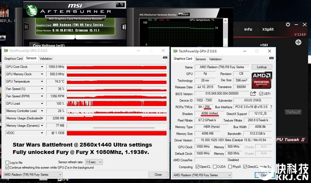Open the Memory Controller Load dropdown
The width and height of the screenshot is (311, 183).
[x=42, y=111]
